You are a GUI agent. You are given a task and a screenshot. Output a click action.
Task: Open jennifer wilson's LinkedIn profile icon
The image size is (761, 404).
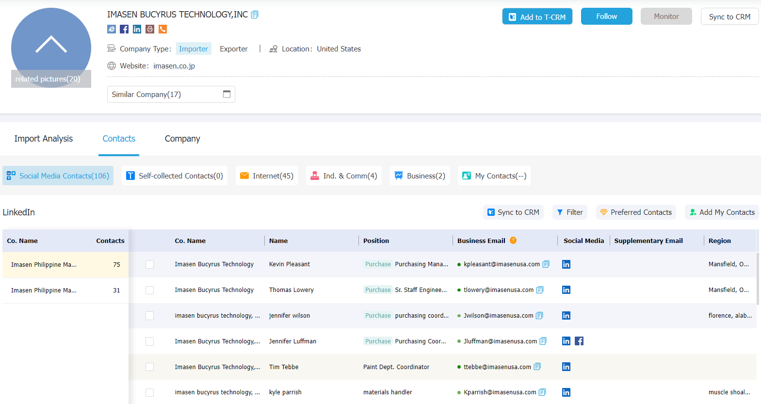[x=566, y=316]
